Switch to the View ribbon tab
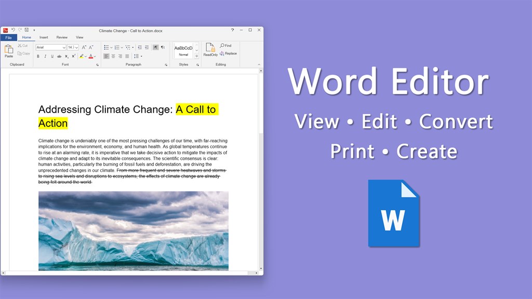The width and height of the screenshot is (532, 299). point(79,37)
